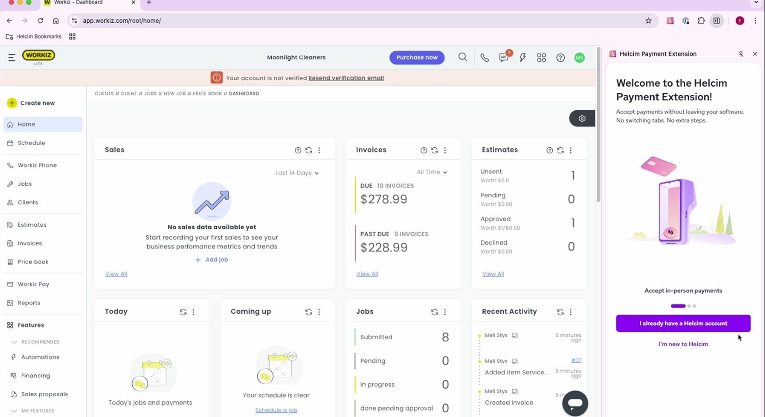Open the Last 14 Days dropdown
Screen dimensions: 765x417
tap(297, 173)
